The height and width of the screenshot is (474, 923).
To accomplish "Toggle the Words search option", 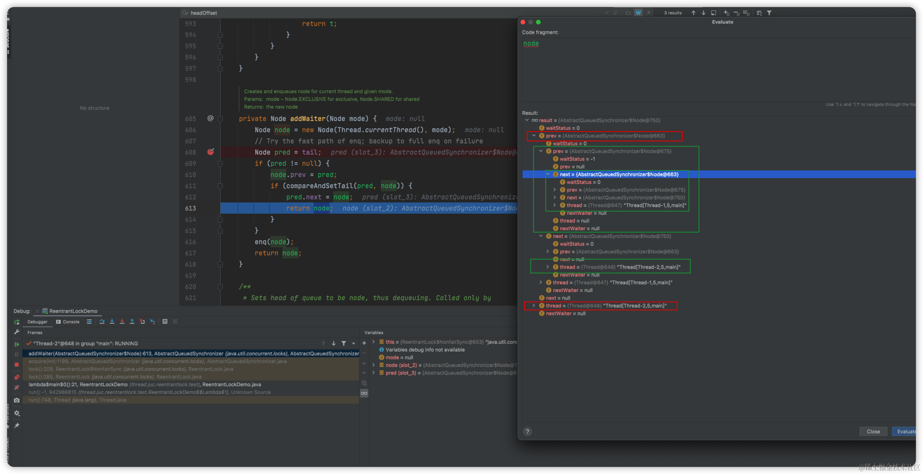I will (x=638, y=13).
